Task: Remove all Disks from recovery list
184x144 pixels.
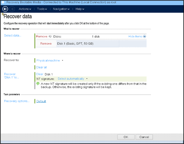Action: pos(42,36)
